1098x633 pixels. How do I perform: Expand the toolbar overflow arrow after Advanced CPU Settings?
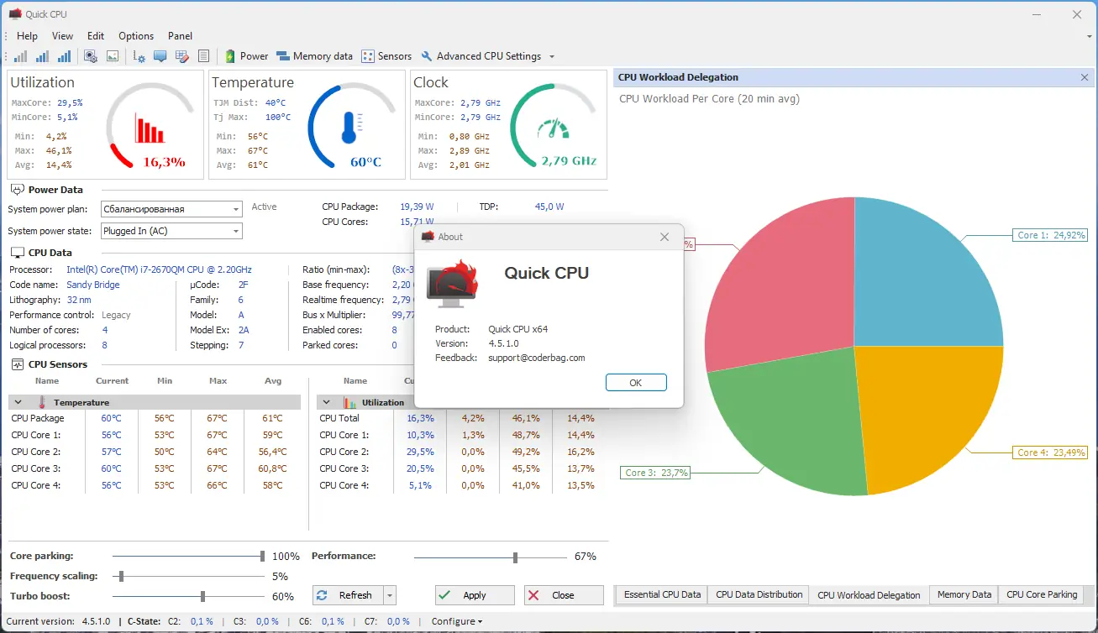click(x=552, y=57)
